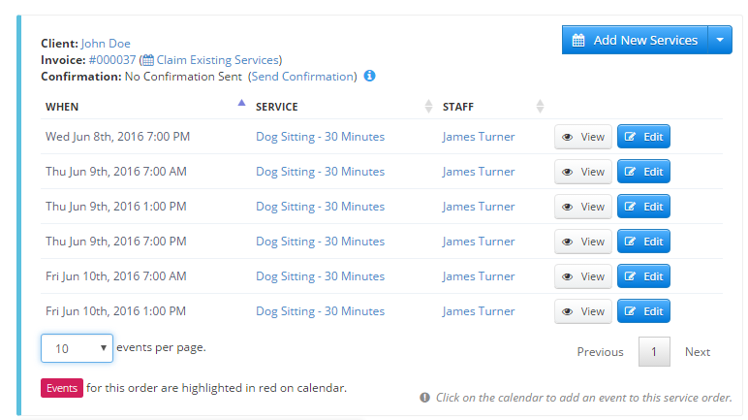View the Thu Jun 9th 7:00 AM event
Screen dimensions: 748x420
point(583,172)
